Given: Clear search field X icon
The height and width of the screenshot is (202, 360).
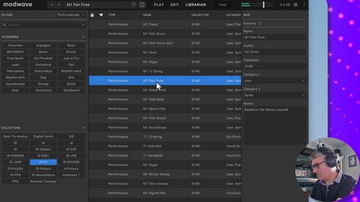Looking at the screenshot, I should click(x=83, y=25).
